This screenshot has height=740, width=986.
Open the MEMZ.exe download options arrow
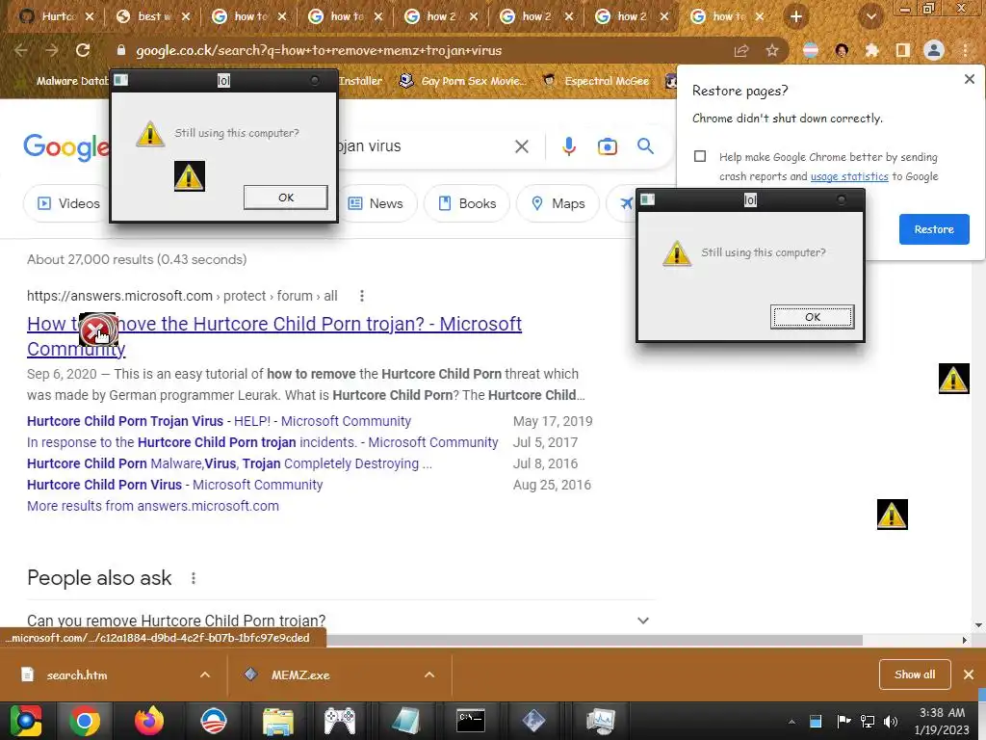[x=429, y=674]
